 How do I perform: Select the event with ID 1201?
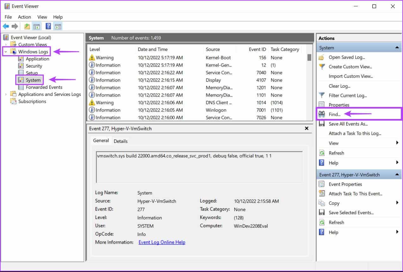pyautogui.click(x=196, y=87)
